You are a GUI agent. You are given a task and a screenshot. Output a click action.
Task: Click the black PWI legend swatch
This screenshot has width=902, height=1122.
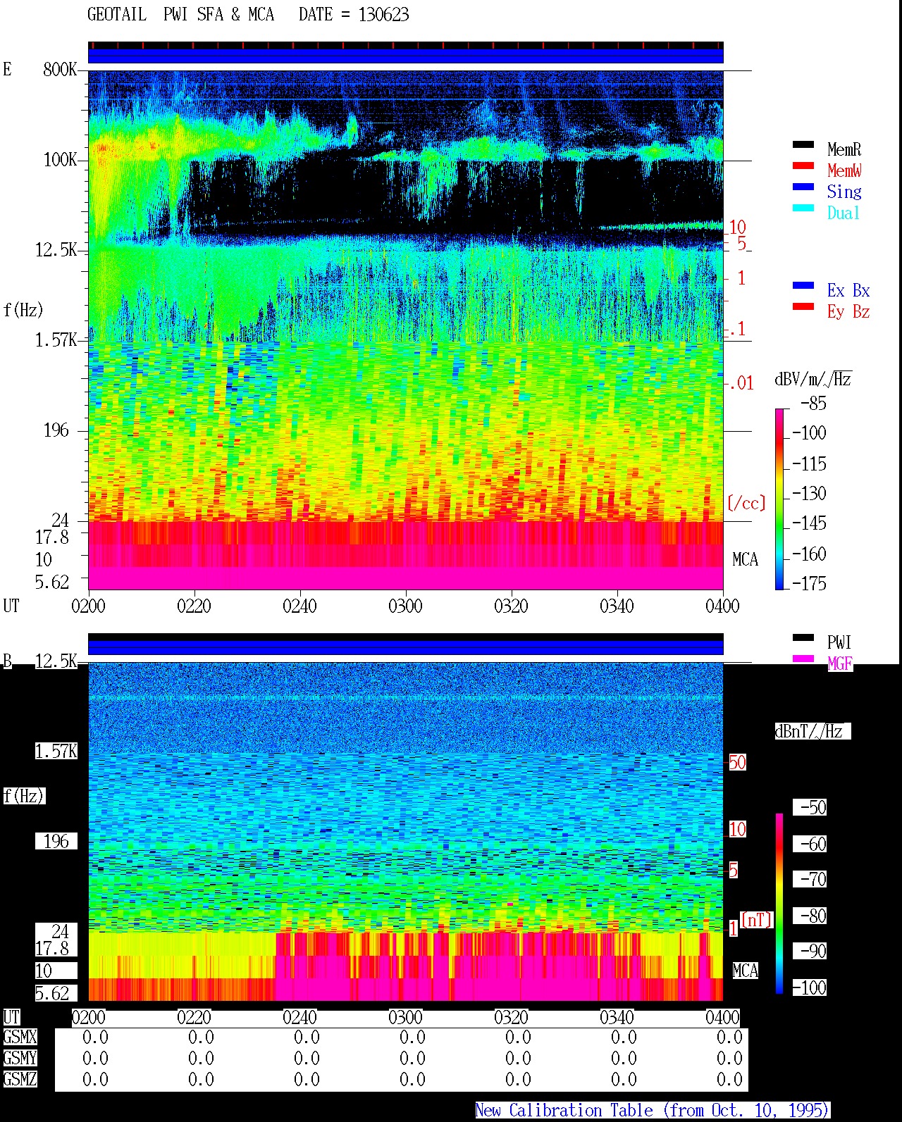(x=803, y=637)
